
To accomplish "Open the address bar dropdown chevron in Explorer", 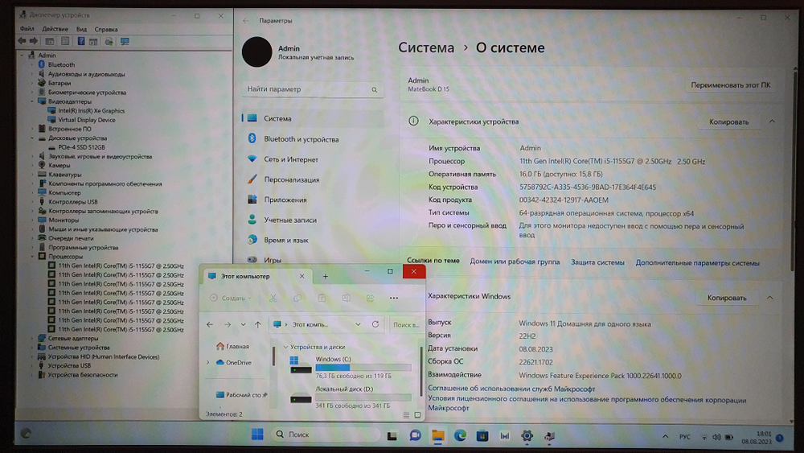I will (x=358, y=324).
